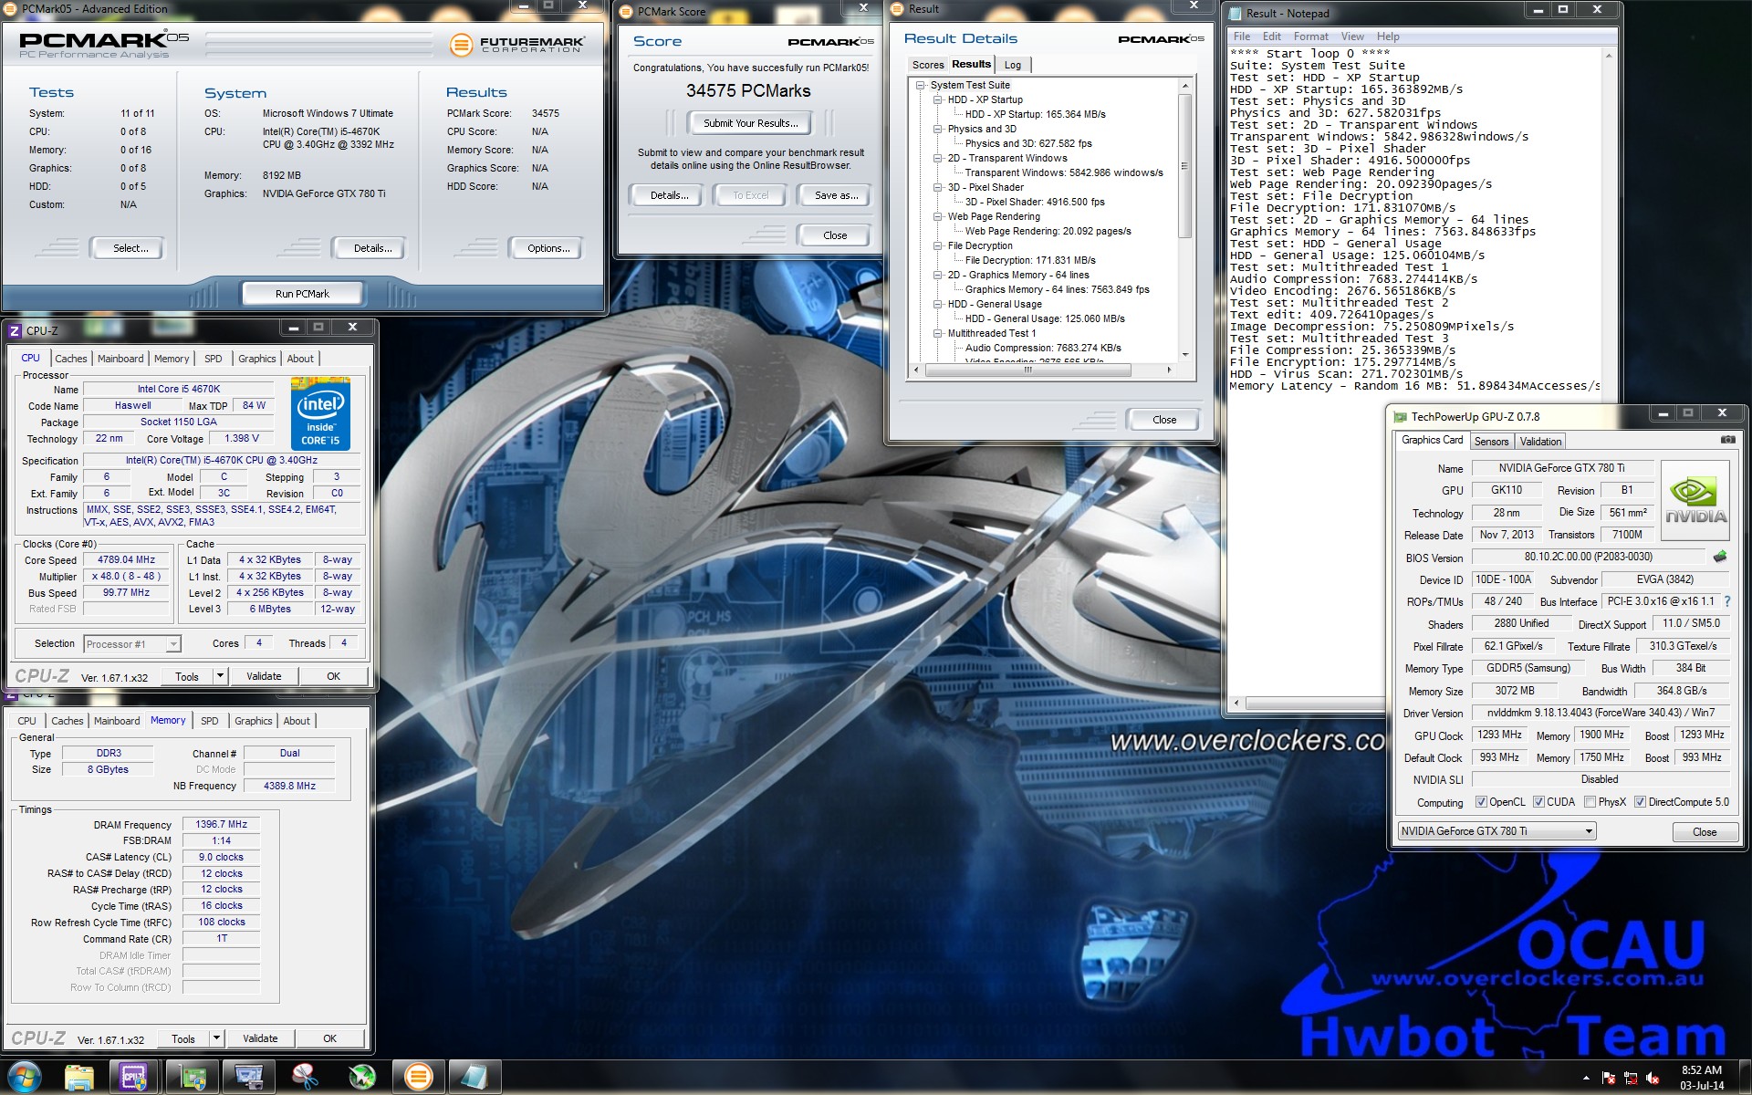Image resolution: width=1752 pixels, height=1095 pixels.
Task: Click the Result tree scroll-down arrow
Action: tap(1184, 355)
